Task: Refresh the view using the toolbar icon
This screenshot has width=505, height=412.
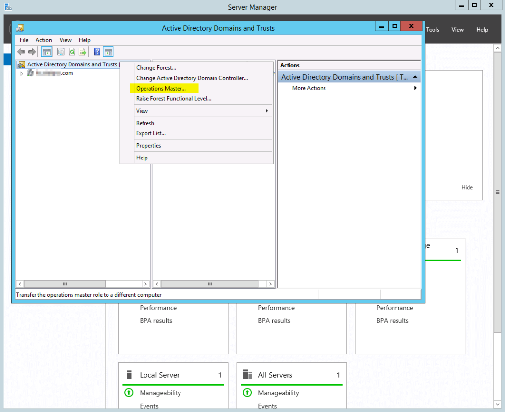Action: tap(72, 51)
